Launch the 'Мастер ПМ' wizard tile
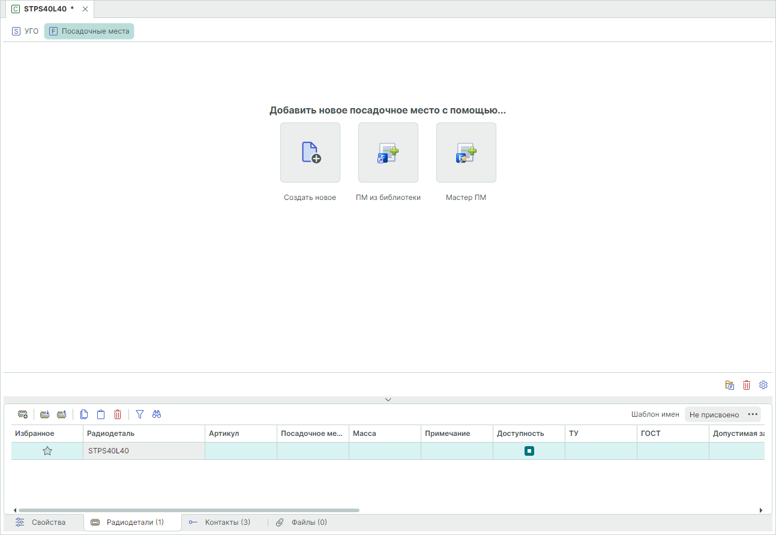The height and width of the screenshot is (535, 776). (x=466, y=153)
